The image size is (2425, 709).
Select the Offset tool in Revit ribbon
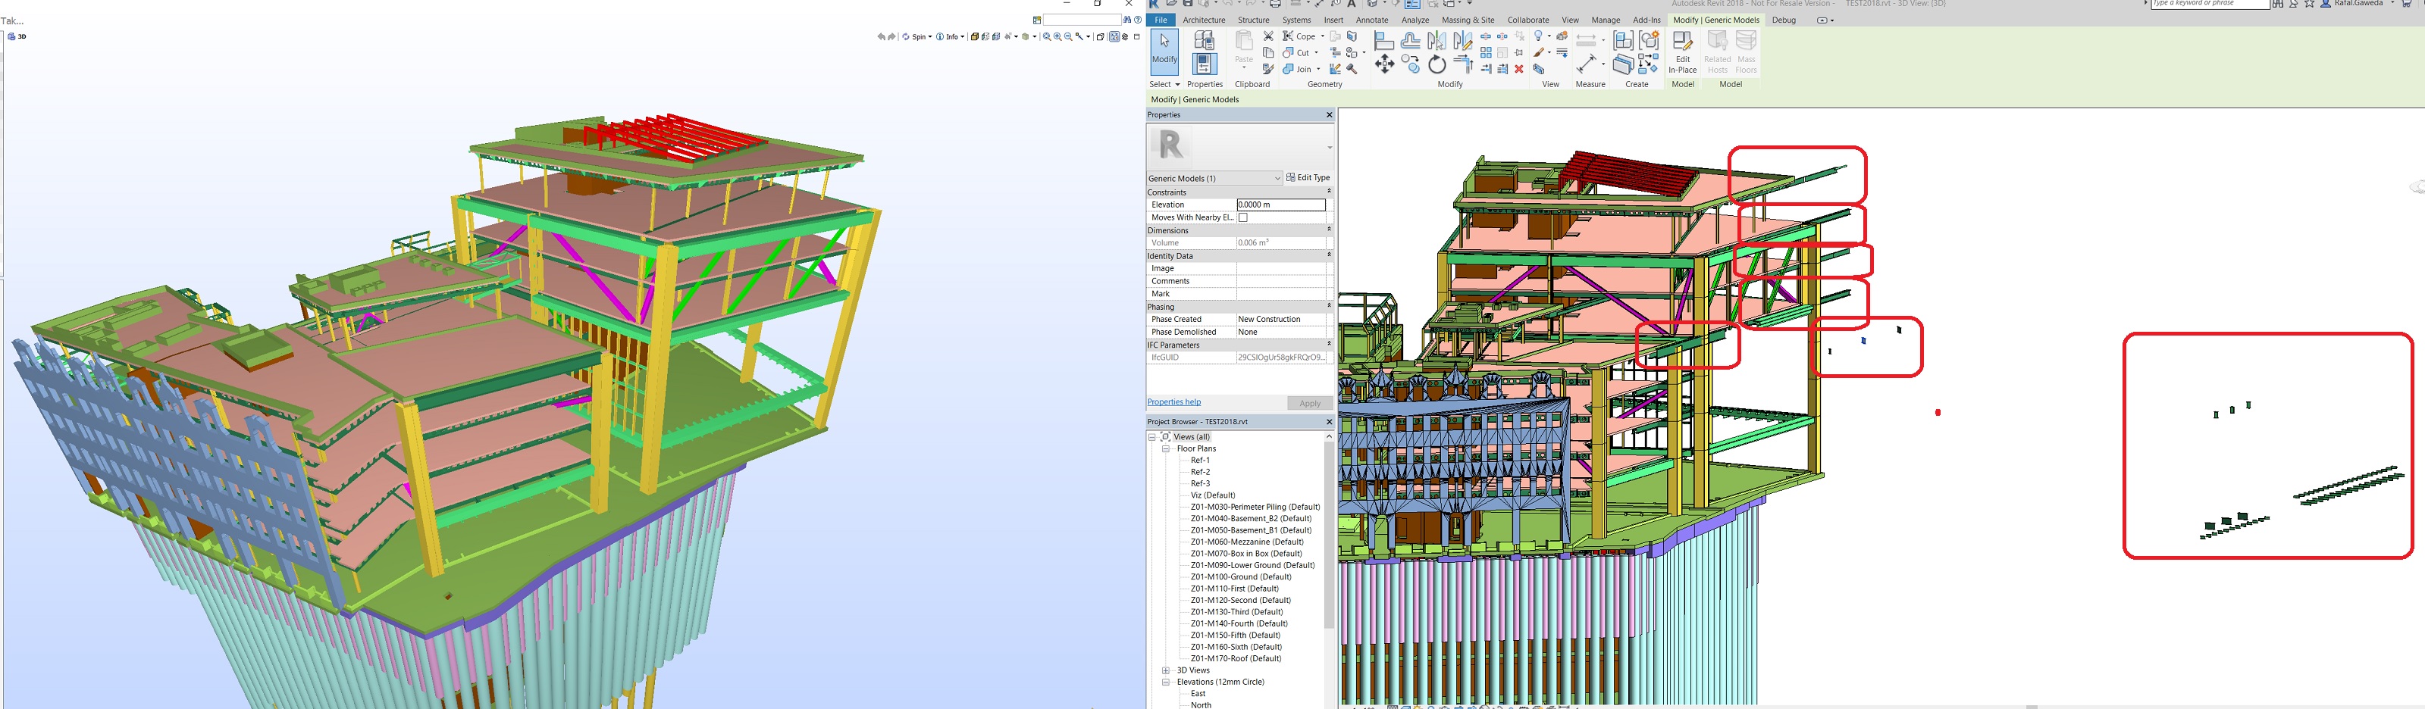[1410, 40]
